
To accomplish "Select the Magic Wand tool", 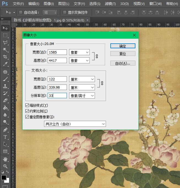I will (x=5, y=49).
